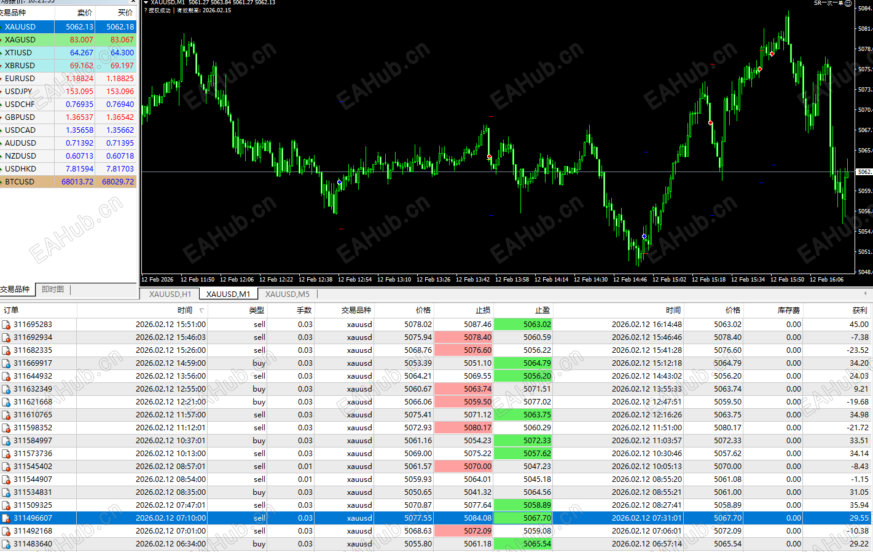Select XAGUSD symbol row
This screenshot has height=552, width=873.
click(68, 39)
